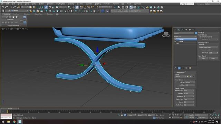This screenshot has width=221, height=124.
Task: Click the ViewCube in the viewport
Action: pos(166,34)
